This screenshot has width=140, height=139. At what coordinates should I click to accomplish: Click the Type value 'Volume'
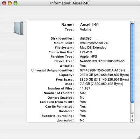coord(85,29)
